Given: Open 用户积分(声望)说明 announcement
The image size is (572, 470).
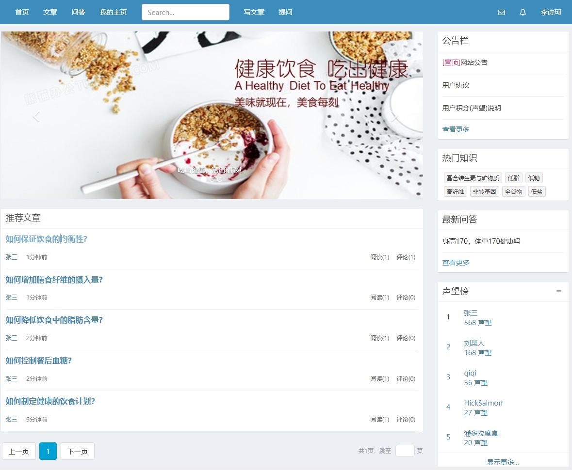Looking at the screenshot, I should coord(471,108).
